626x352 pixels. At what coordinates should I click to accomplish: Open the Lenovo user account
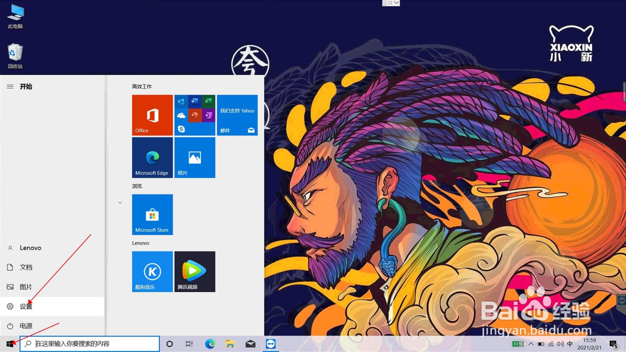52,248
